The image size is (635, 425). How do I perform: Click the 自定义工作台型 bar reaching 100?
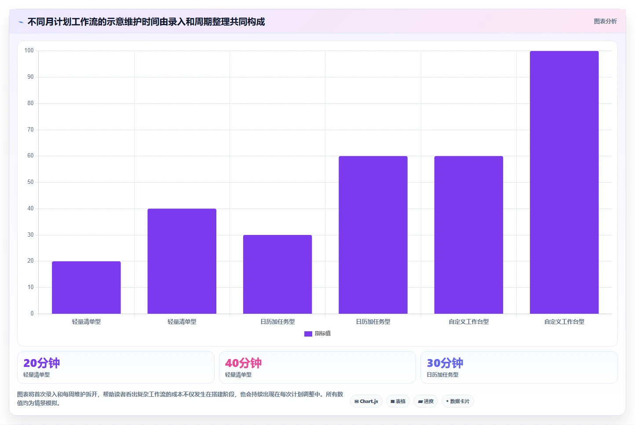tap(564, 182)
